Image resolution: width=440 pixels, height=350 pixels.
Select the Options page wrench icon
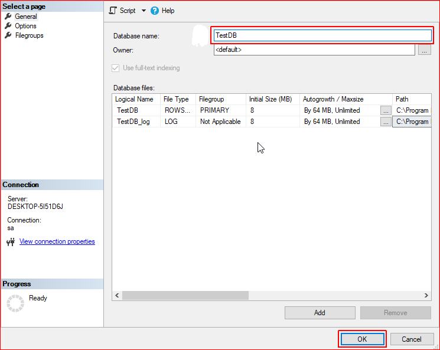[x=8, y=26]
